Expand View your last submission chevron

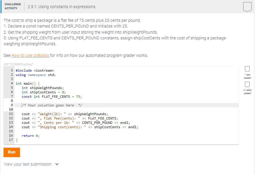coord(57,164)
